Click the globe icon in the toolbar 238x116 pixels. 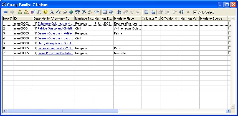(x=71, y=12)
